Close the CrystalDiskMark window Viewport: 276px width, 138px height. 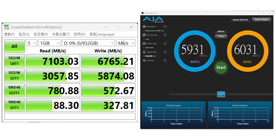pos(131,27)
